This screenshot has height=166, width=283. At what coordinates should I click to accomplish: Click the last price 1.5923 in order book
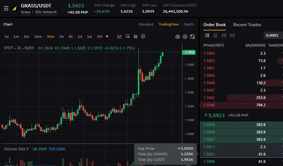coord(215,115)
